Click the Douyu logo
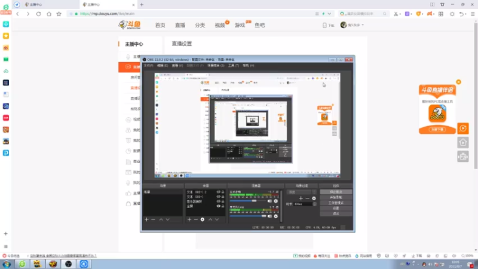Screen dimensions: 478x269 coord(130,25)
